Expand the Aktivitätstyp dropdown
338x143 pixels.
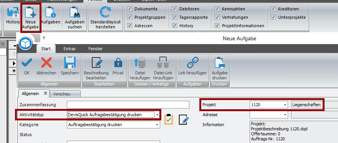(x=157, y=115)
